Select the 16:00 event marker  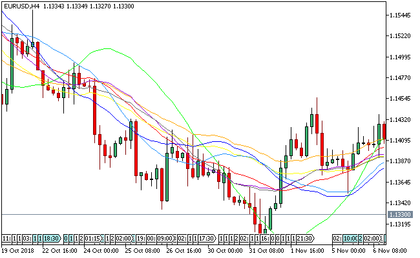[x=266, y=238]
